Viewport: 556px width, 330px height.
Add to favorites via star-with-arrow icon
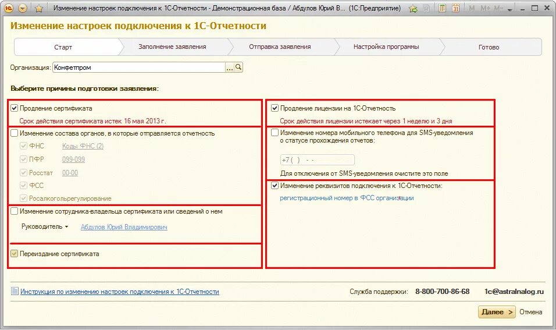click(x=413, y=9)
